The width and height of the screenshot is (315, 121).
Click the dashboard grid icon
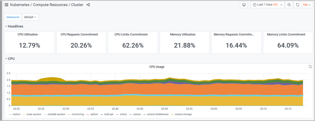click(x=7, y=5)
